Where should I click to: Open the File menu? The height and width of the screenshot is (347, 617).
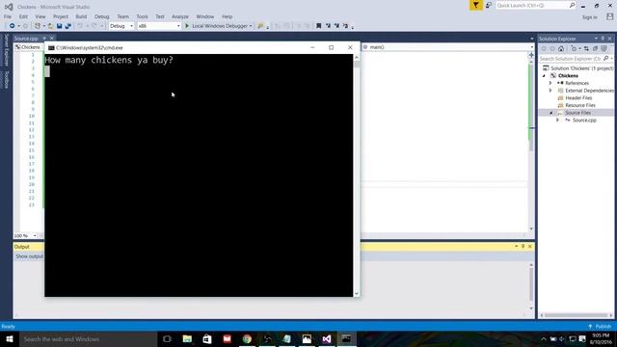click(x=8, y=16)
